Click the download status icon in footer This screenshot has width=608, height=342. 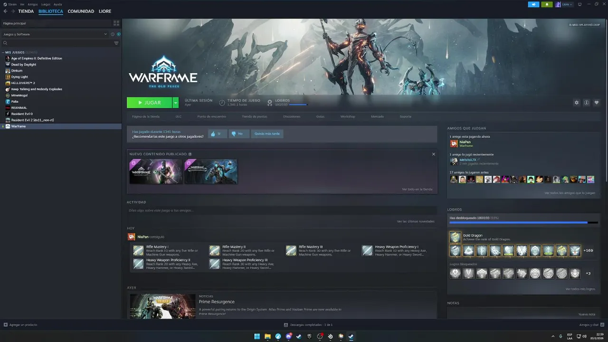click(285, 325)
